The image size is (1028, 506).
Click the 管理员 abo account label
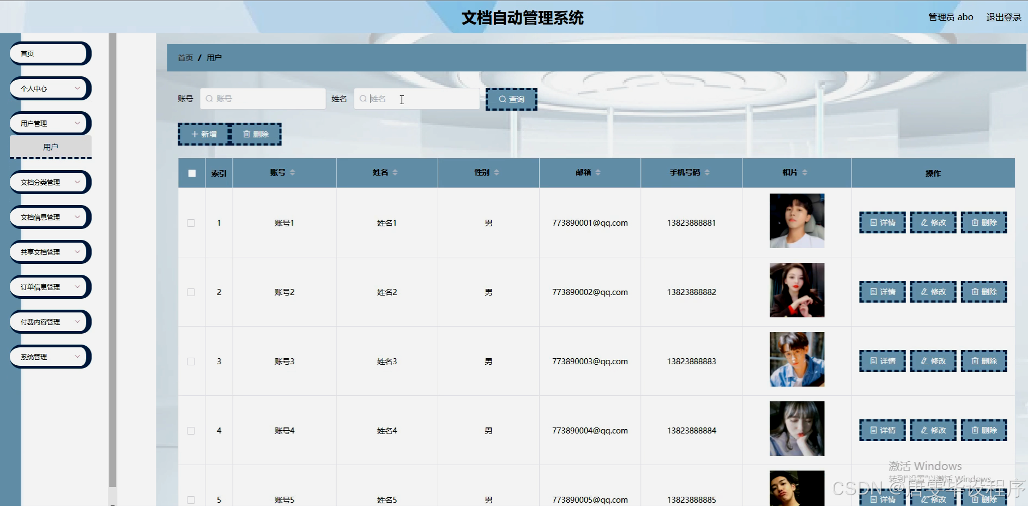[x=951, y=17]
